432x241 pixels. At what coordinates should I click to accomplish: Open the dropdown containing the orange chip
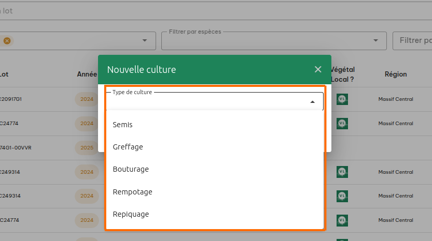(144, 41)
